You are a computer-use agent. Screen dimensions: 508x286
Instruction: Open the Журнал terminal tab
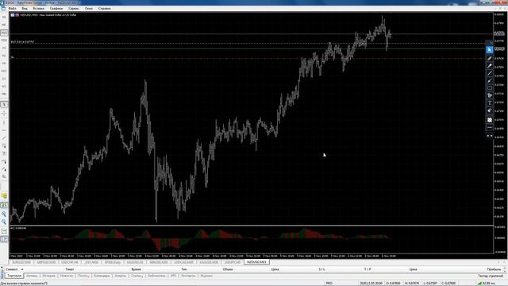(x=206, y=276)
